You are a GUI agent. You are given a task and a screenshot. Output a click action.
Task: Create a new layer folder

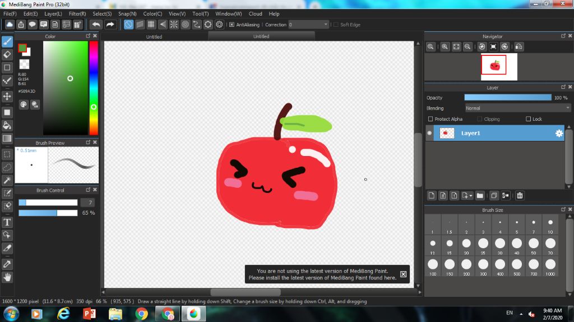click(480, 196)
